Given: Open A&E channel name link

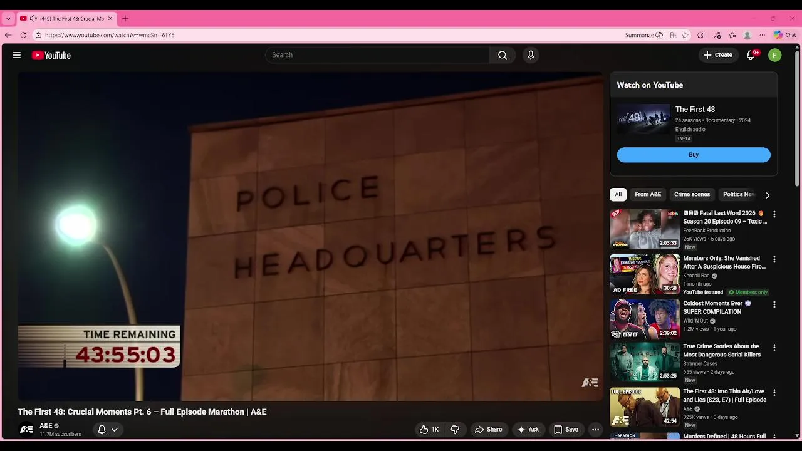Looking at the screenshot, I should [46, 426].
